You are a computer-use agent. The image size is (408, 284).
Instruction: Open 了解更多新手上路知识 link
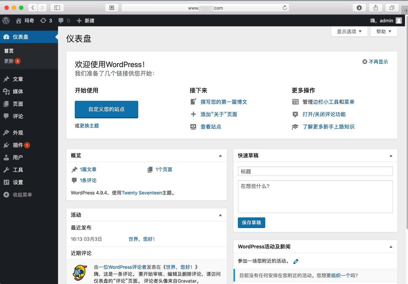(329, 127)
